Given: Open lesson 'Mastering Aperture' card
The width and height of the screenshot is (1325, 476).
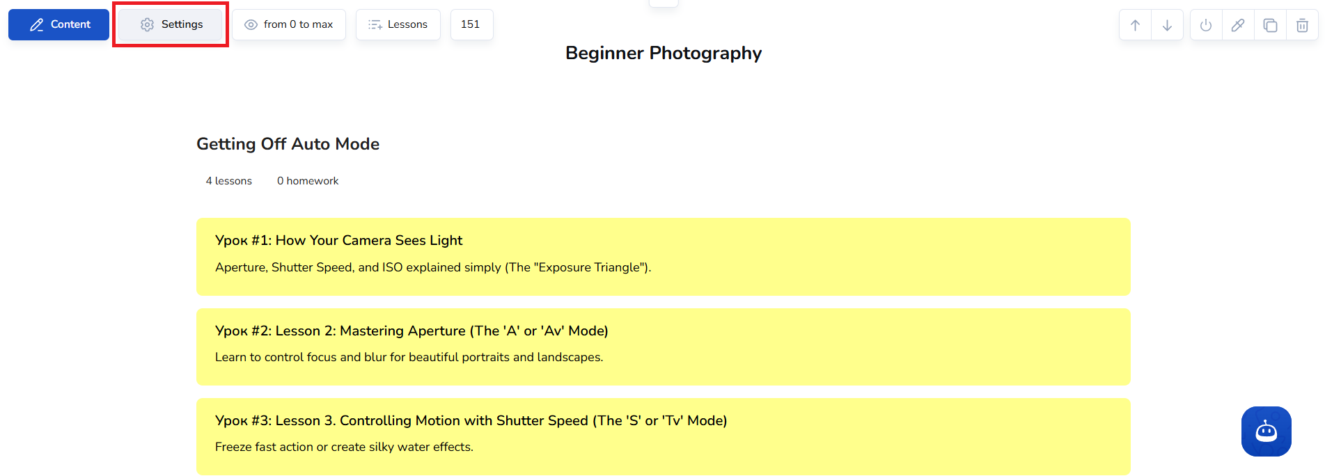Looking at the screenshot, I should pos(663,347).
